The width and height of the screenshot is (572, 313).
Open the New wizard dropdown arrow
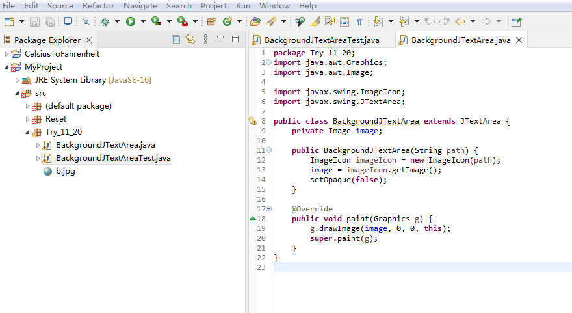coord(21,21)
